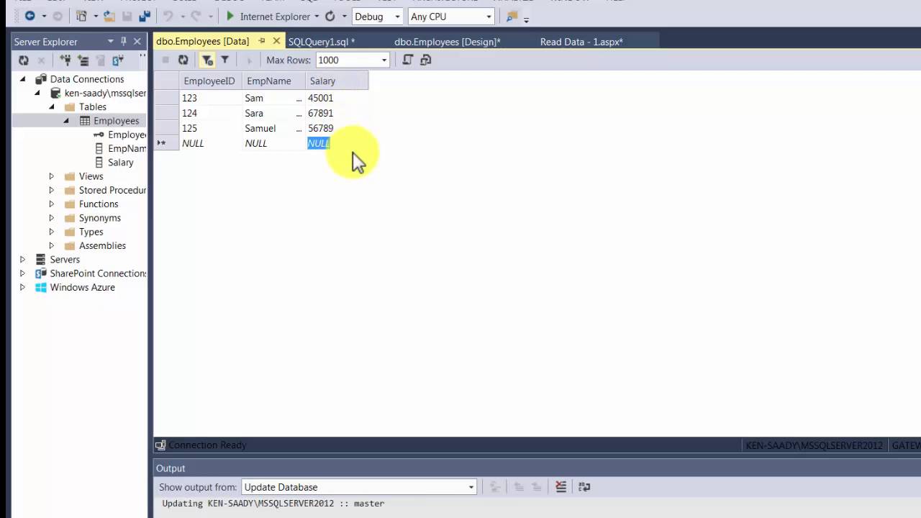This screenshot has height=518, width=921.
Task: Click the Save All disks icon
Action: [x=145, y=16]
